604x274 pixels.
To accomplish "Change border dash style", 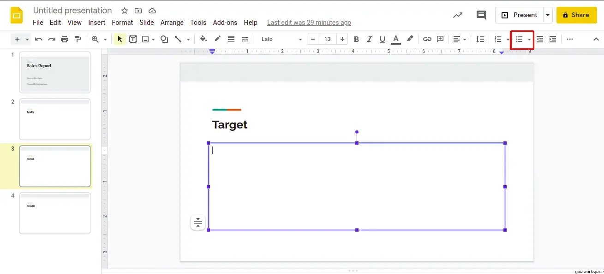I will click(245, 39).
